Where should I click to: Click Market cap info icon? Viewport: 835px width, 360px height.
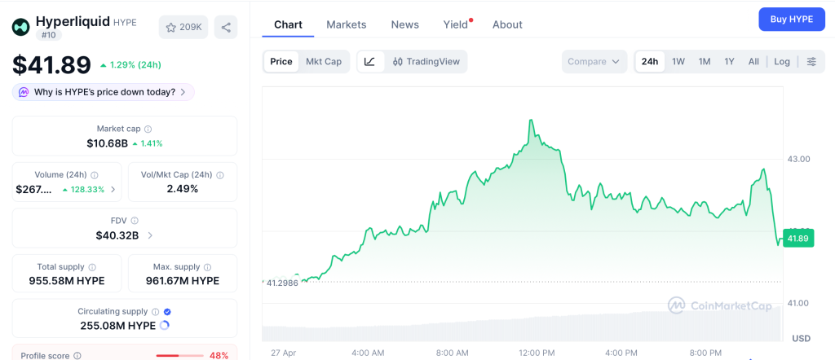(148, 129)
